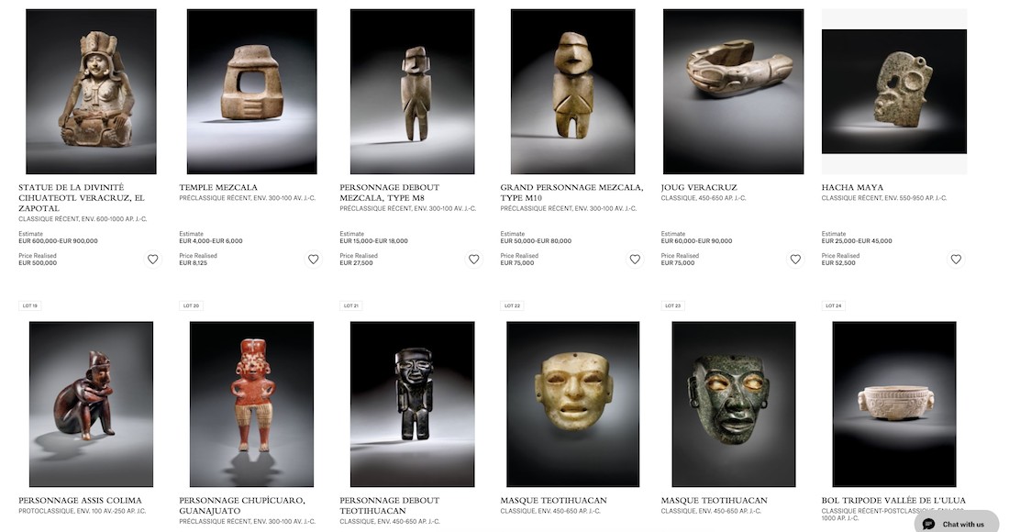Image resolution: width=1009 pixels, height=532 pixels.
Task: Open the Hacha Maya lot title
Action: pos(853,187)
